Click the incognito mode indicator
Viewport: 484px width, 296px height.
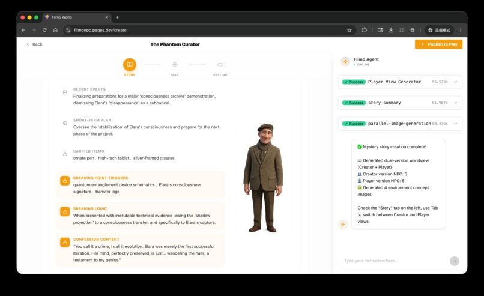439,30
